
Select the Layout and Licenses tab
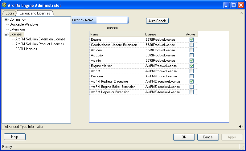(35, 13)
